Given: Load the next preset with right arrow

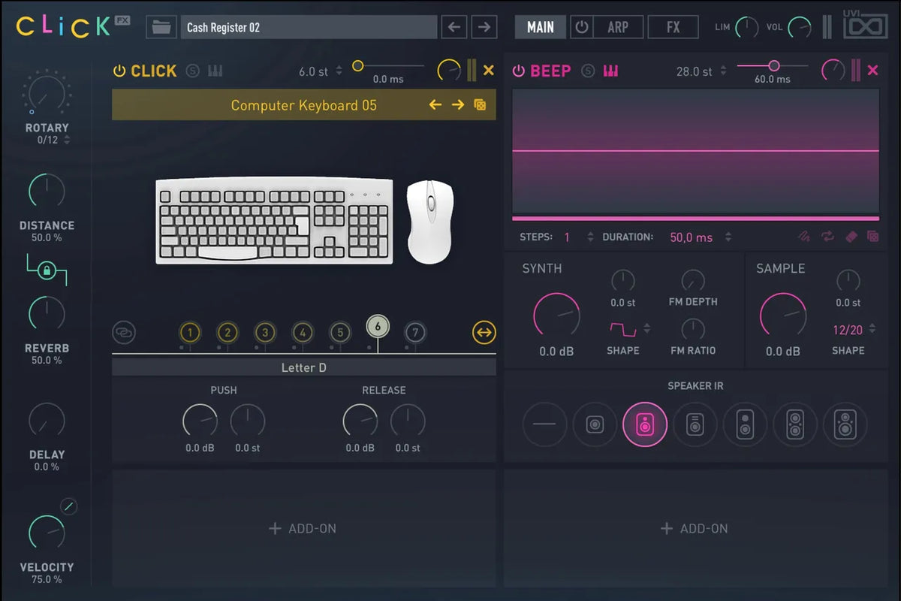Looking at the screenshot, I should pos(484,27).
